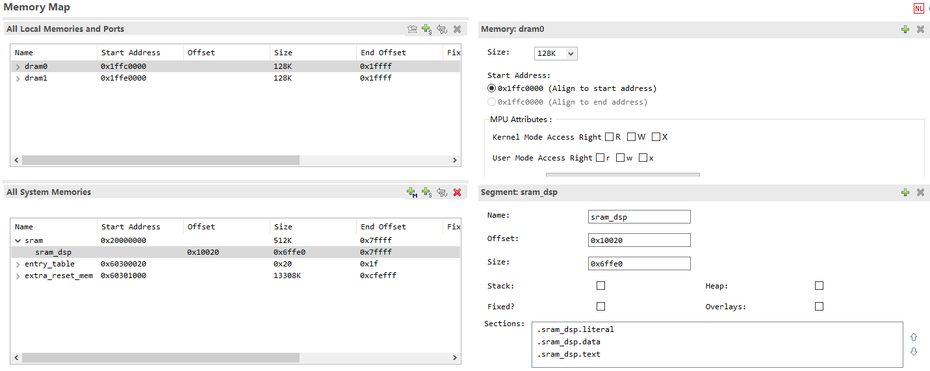Select Align to start address radio button
Screen dimensions: 930x371
coord(492,88)
